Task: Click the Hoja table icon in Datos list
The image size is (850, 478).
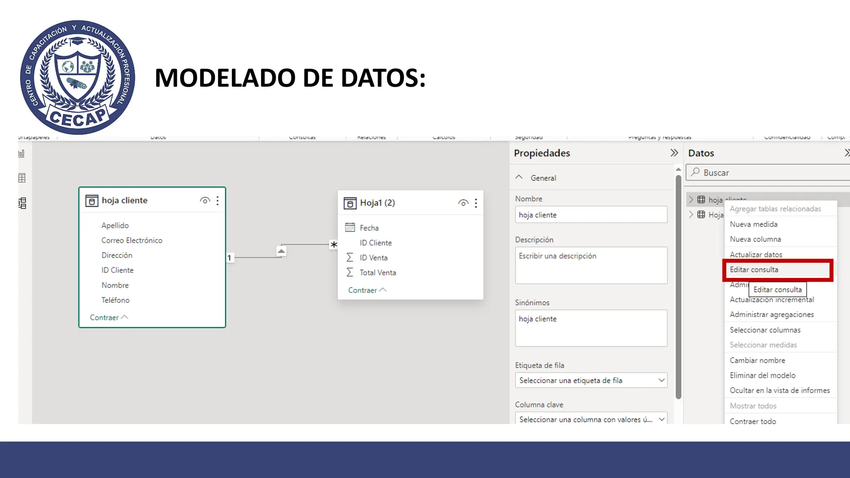Action: click(x=701, y=215)
